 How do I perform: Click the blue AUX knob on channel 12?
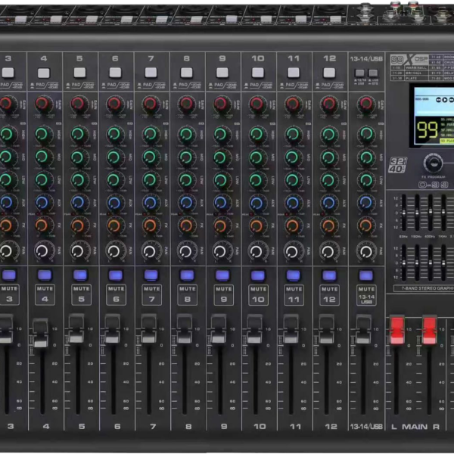(x=328, y=202)
